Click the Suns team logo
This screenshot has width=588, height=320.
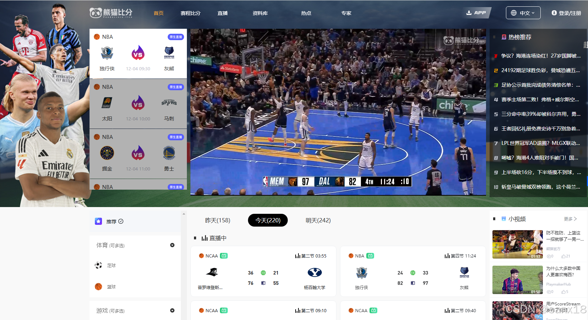(107, 103)
